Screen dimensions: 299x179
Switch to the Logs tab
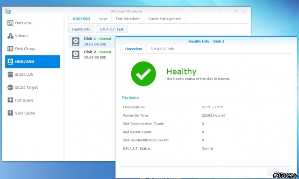pyautogui.click(x=103, y=19)
